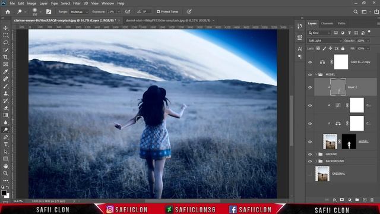Open the brush settings panel icon
Screen dimensions: 380x214
(x=49, y=12)
